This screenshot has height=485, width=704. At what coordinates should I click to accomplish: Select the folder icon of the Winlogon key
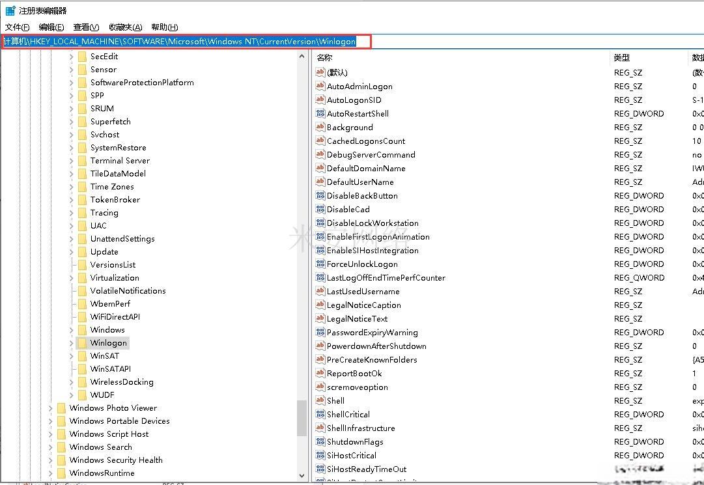82,343
